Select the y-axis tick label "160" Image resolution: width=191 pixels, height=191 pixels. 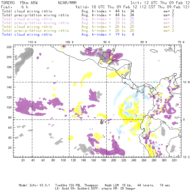(9, 77)
